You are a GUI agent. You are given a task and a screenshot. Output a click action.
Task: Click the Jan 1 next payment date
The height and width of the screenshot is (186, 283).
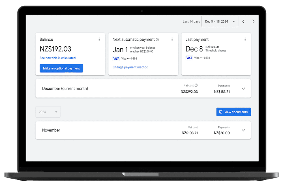[120, 49]
